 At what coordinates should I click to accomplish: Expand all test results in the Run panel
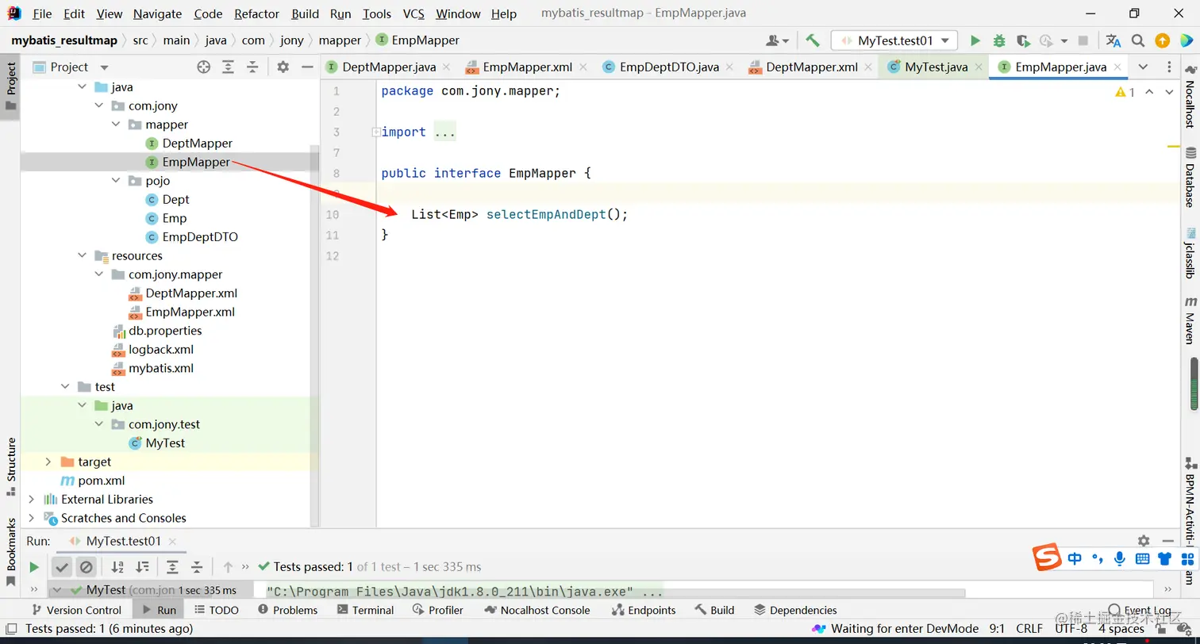click(x=172, y=567)
